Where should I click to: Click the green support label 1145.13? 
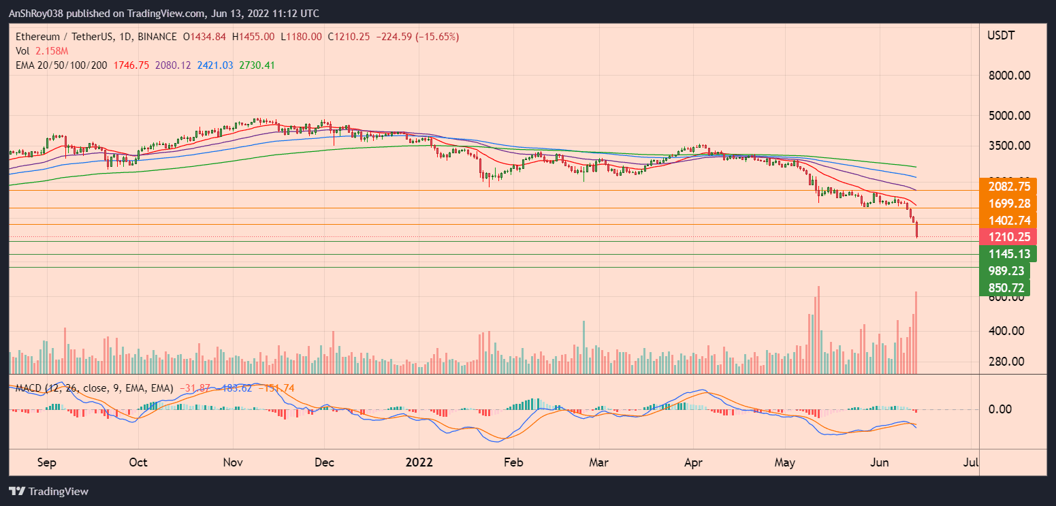click(x=1008, y=253)
